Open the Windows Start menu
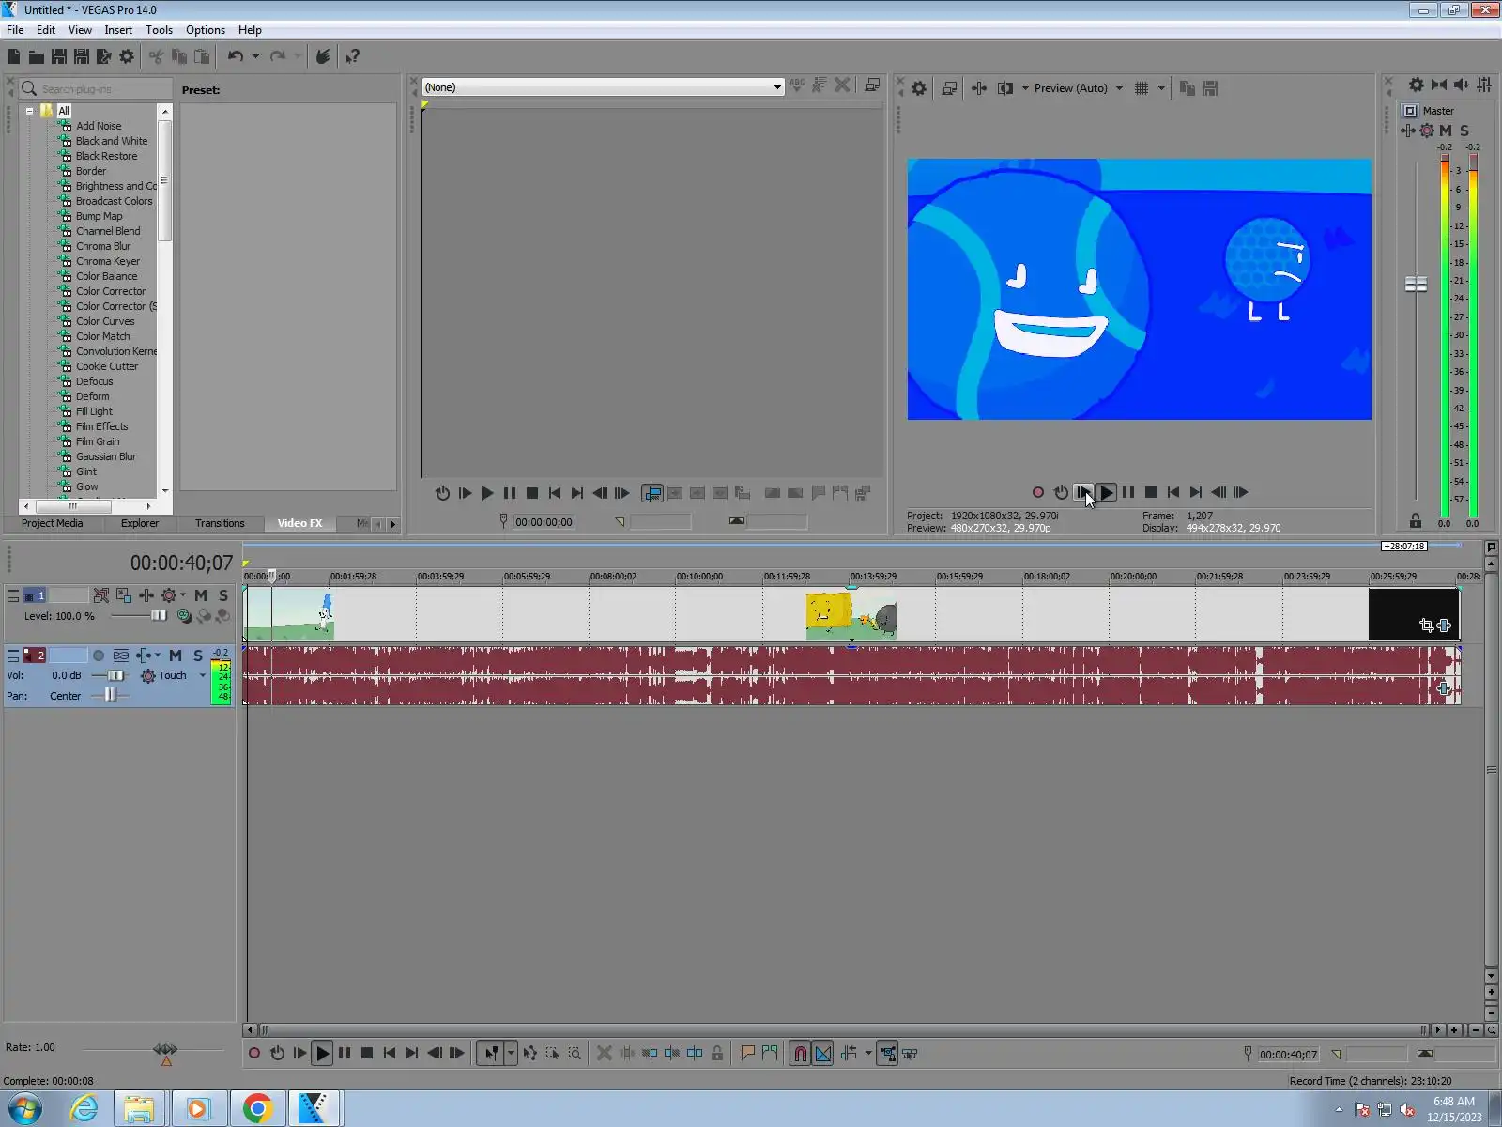Screen dimensions: 1502x1127 [24, 1109]
